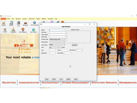137x103 pixels.
Task: Focus the HSN Code input field
Action: [57, 37]
